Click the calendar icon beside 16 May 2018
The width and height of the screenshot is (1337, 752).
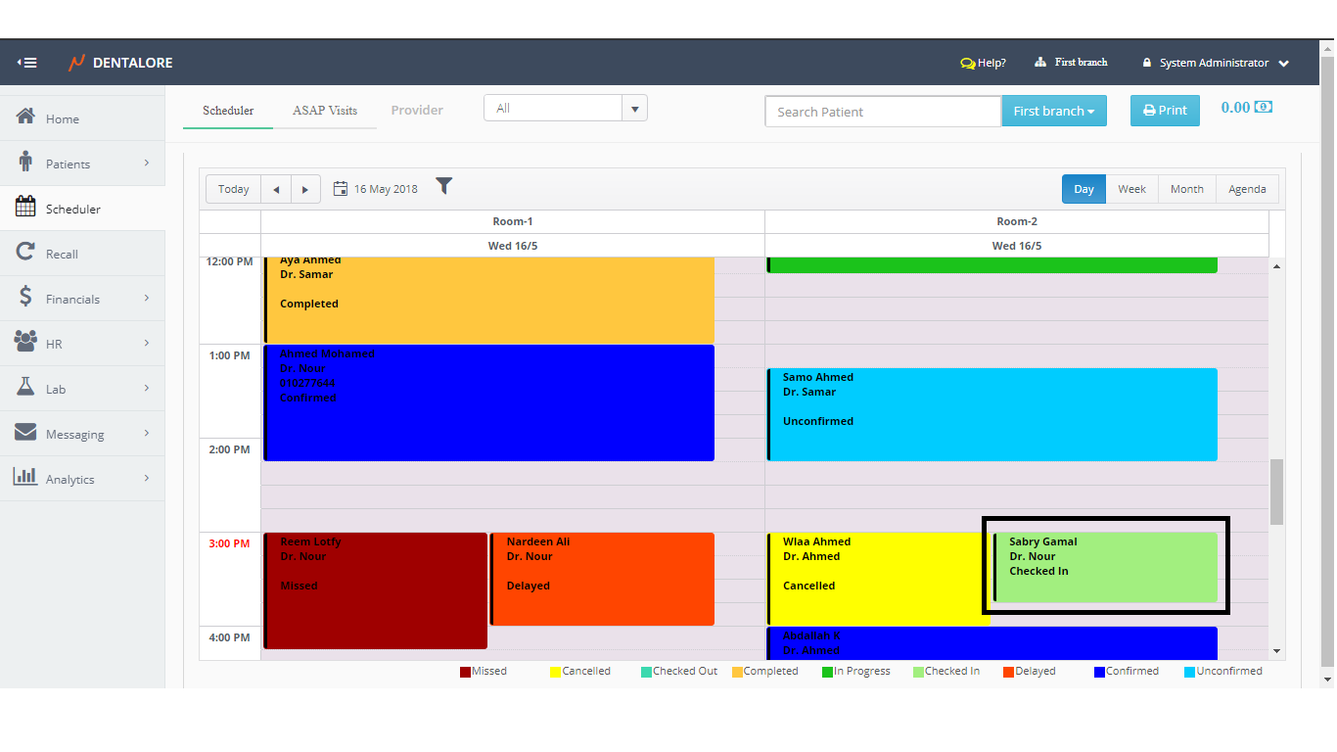(x=341, y=189)
